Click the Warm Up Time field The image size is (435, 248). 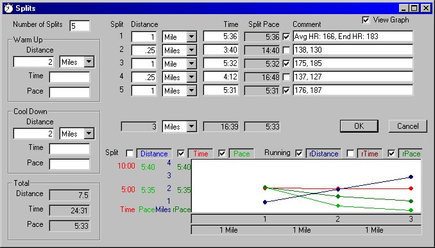(70, 77)
